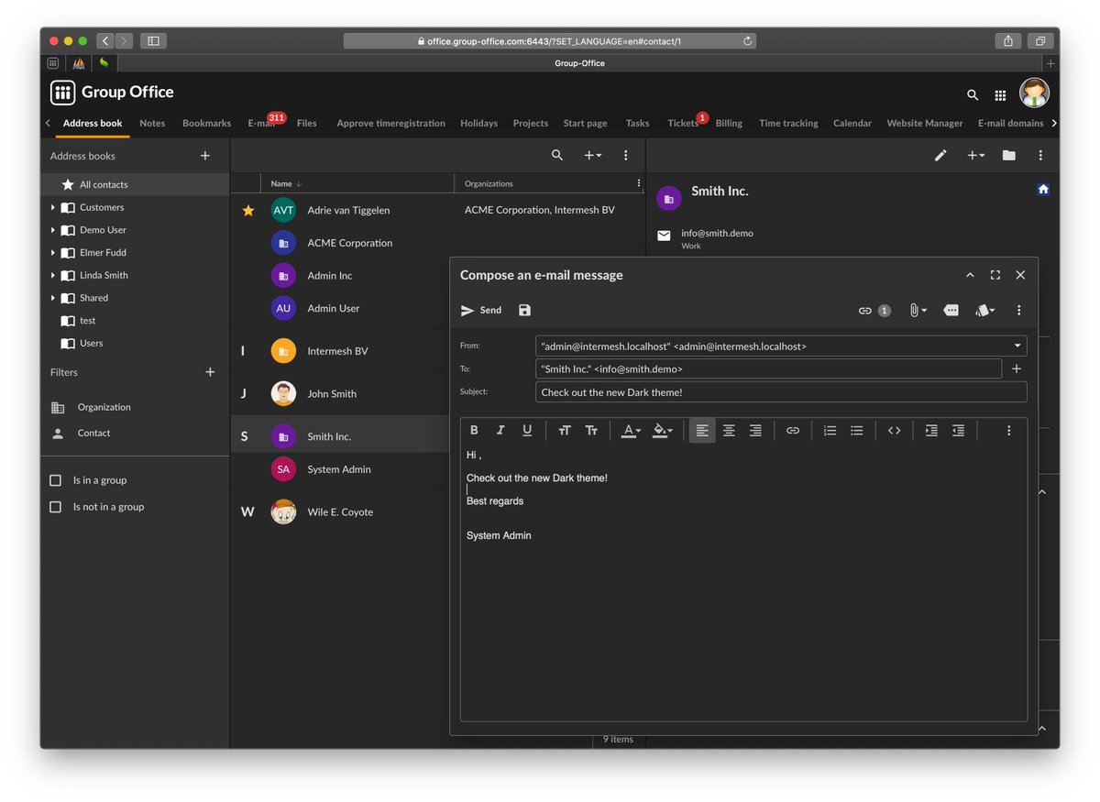Add a new address book
The height and width of the screenshot is (802, 1100).
click(205, 156)
